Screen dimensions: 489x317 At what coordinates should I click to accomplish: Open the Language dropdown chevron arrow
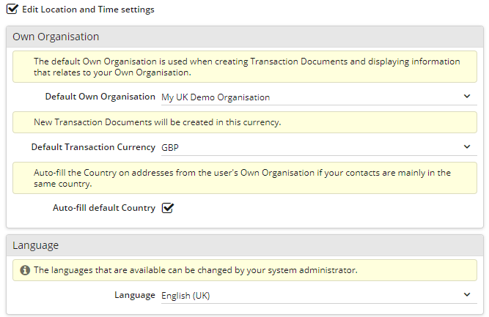(x=467, y=294)
